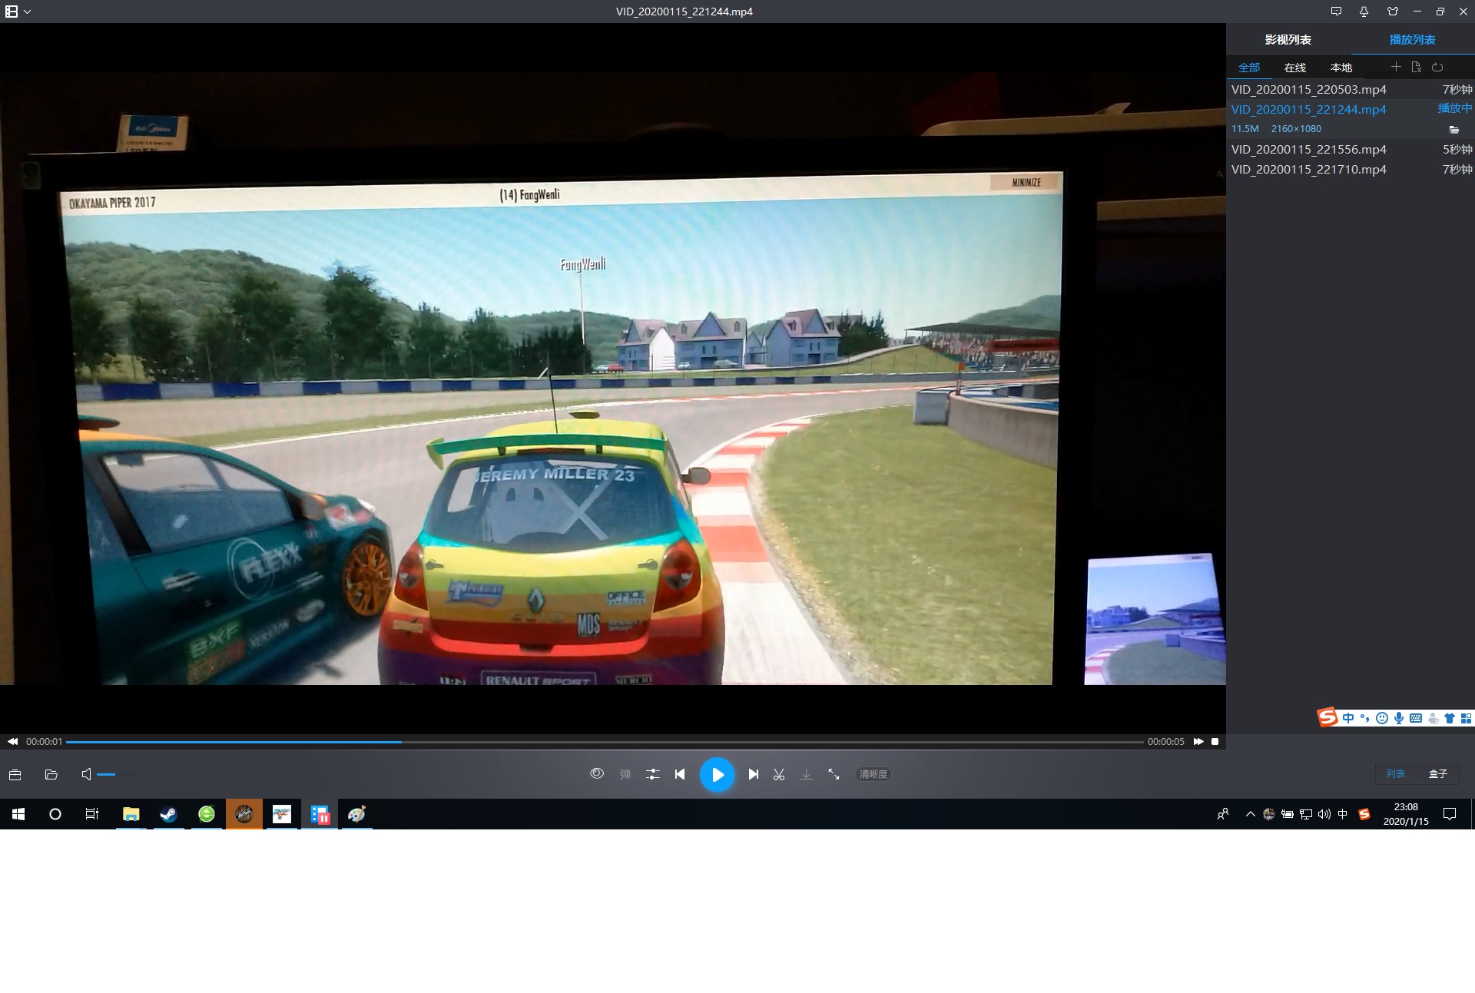Open the 盒子 panel button
The width and height of the screenshot is (1475, 993).
[x=1437, y=773]
